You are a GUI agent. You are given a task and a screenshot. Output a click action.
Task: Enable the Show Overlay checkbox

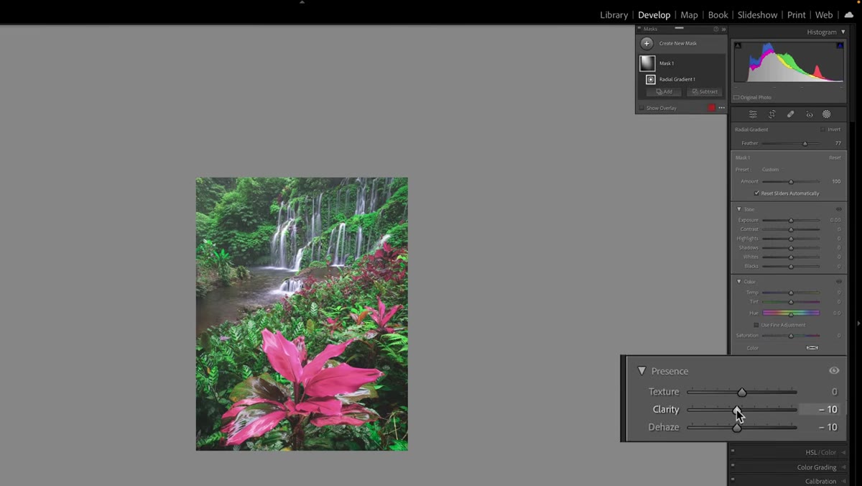pos(641,108)
